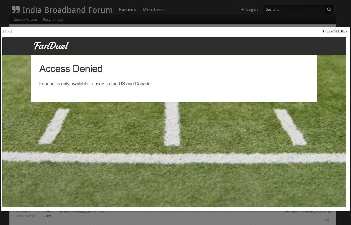This screenshot has height=225, width=351.
Task: Open the post permalink #191
Action: tap(327, 220)
